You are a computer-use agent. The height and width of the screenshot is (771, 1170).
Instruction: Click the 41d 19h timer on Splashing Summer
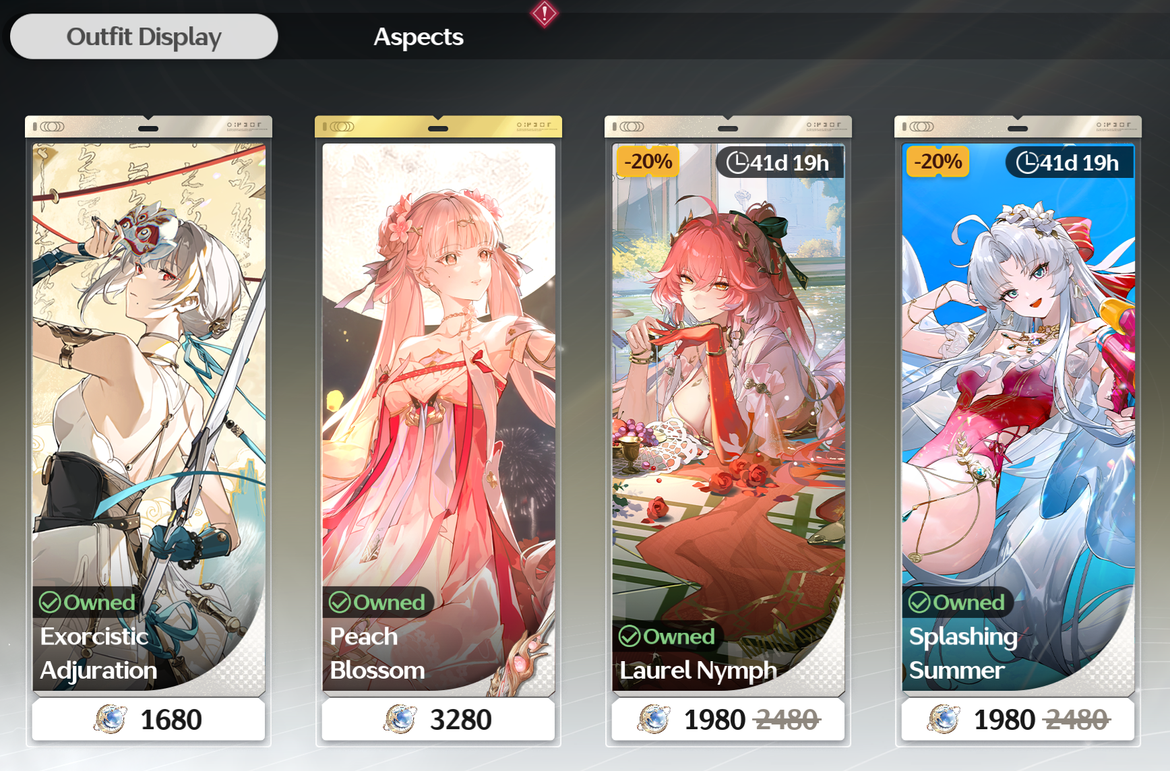(1069, 162)
